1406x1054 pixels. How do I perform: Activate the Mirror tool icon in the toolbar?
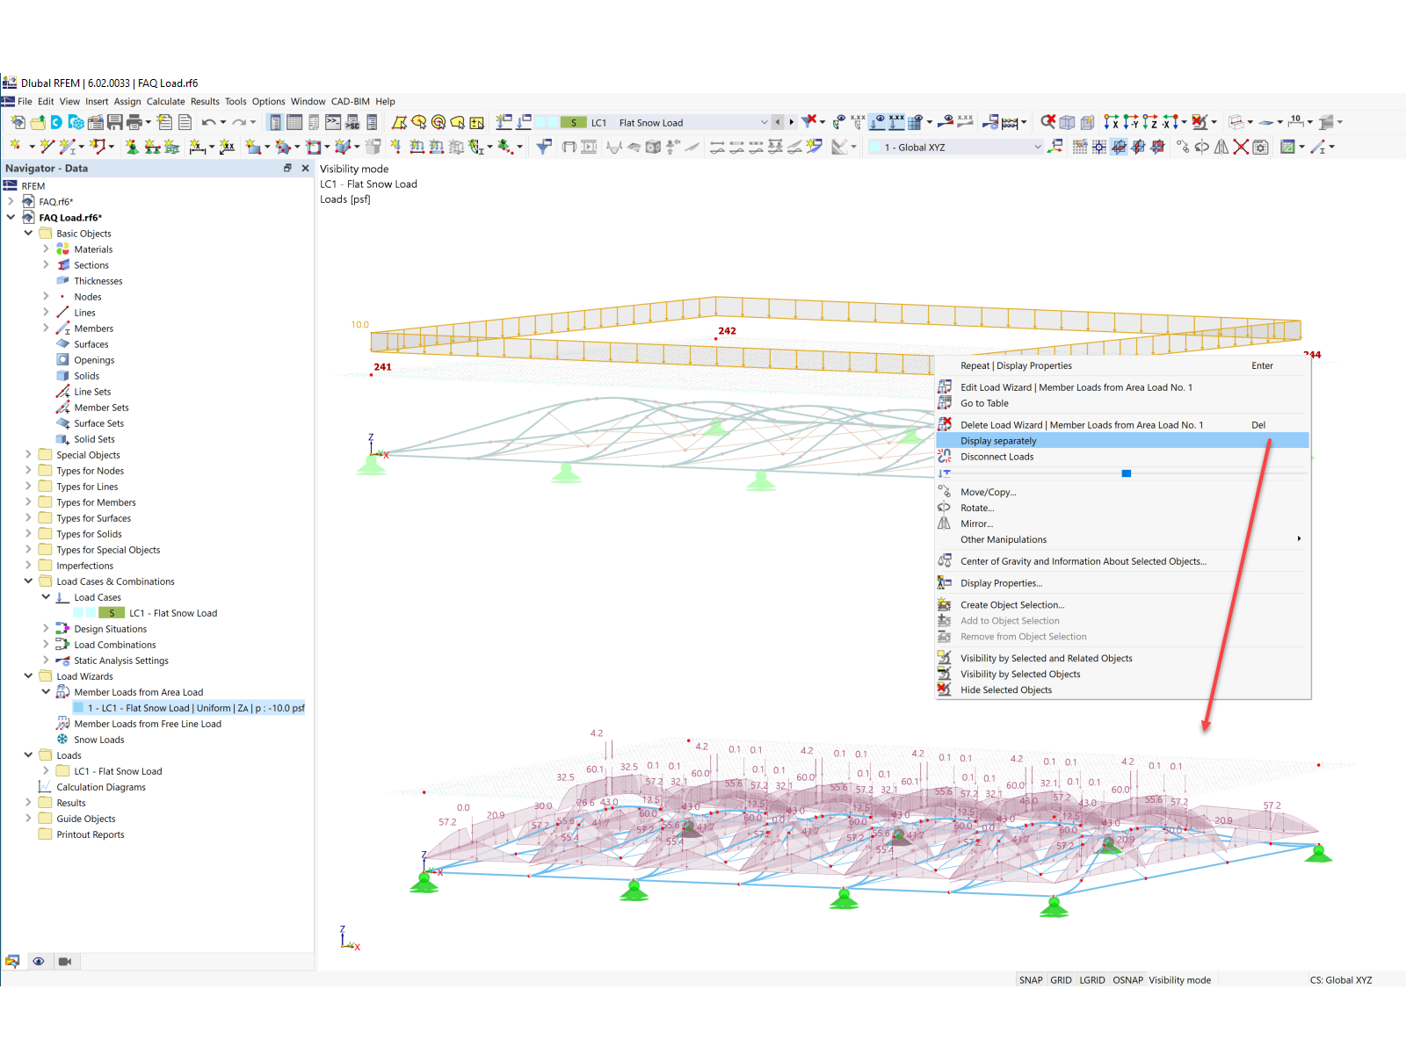coord(1222,147)
